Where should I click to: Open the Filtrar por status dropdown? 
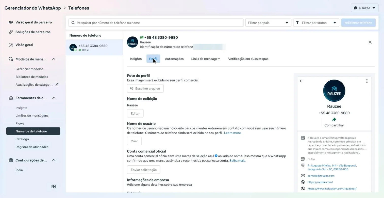[316, 23]
